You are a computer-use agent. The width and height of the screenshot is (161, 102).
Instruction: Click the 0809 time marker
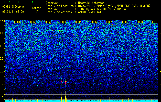pyautogui.click(x=140, y=22)
